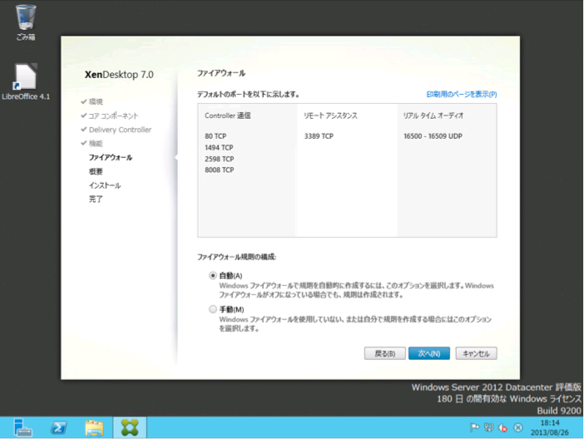
Task: Select the 概要 step in the sidebar
Action: [x=96, y=171]
